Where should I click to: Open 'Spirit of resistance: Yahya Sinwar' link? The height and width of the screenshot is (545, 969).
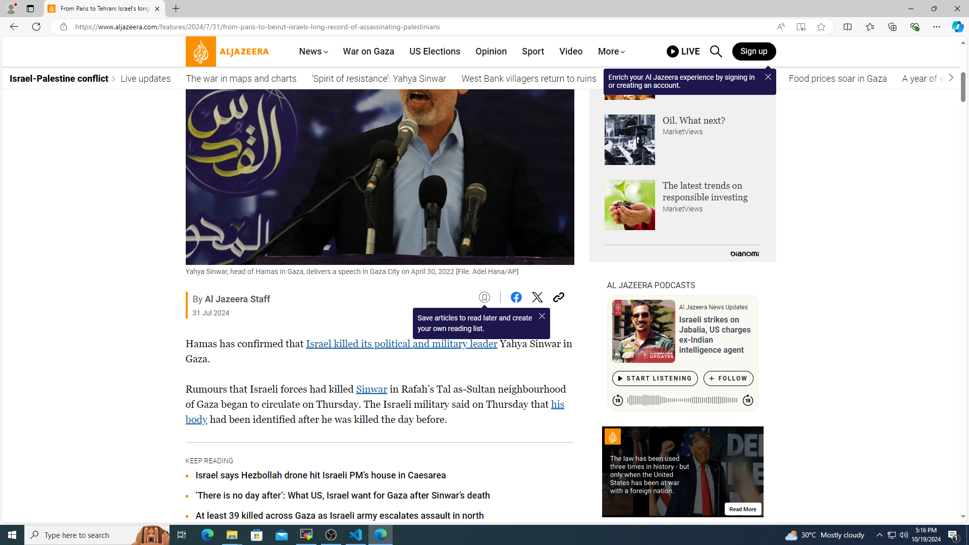[379, 79]
